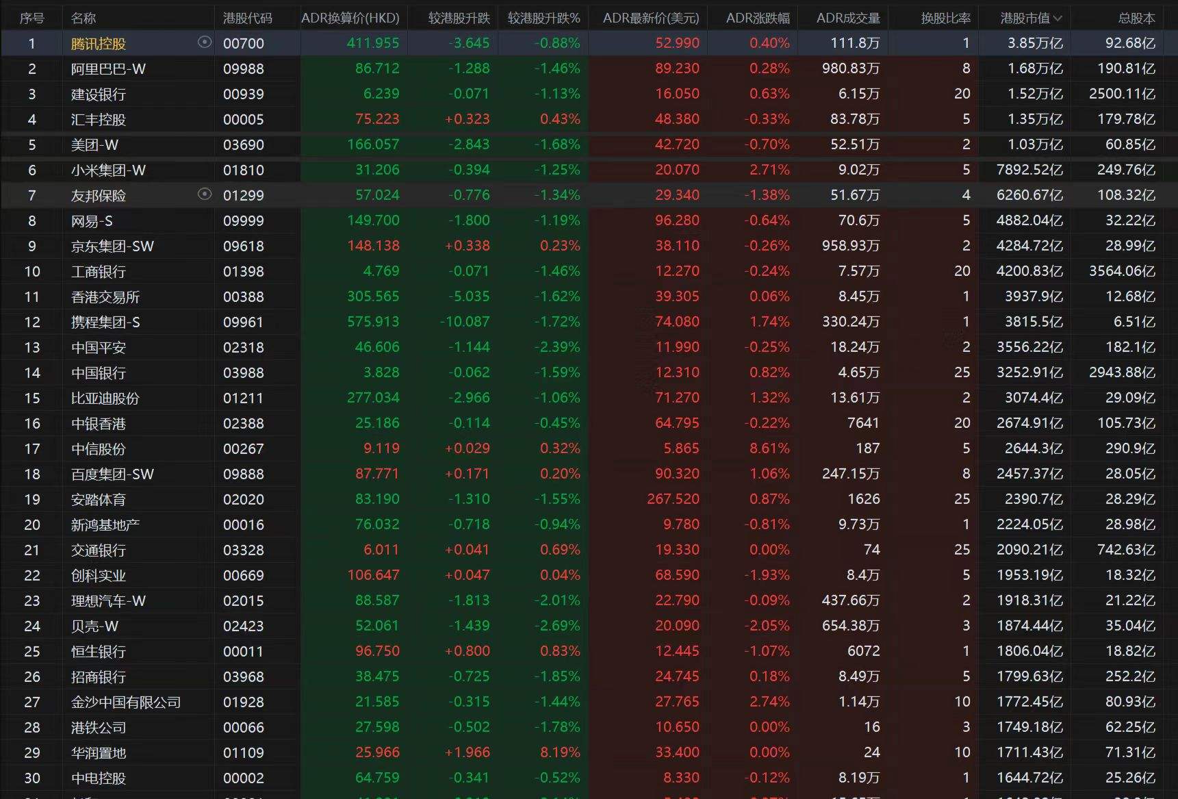Click the 港股代码 column header
The width and height of the screenshot is (1178, 799).
point(247,18)
